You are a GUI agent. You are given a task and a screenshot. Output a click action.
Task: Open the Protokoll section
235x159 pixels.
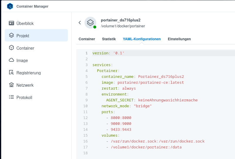(36, 97)
